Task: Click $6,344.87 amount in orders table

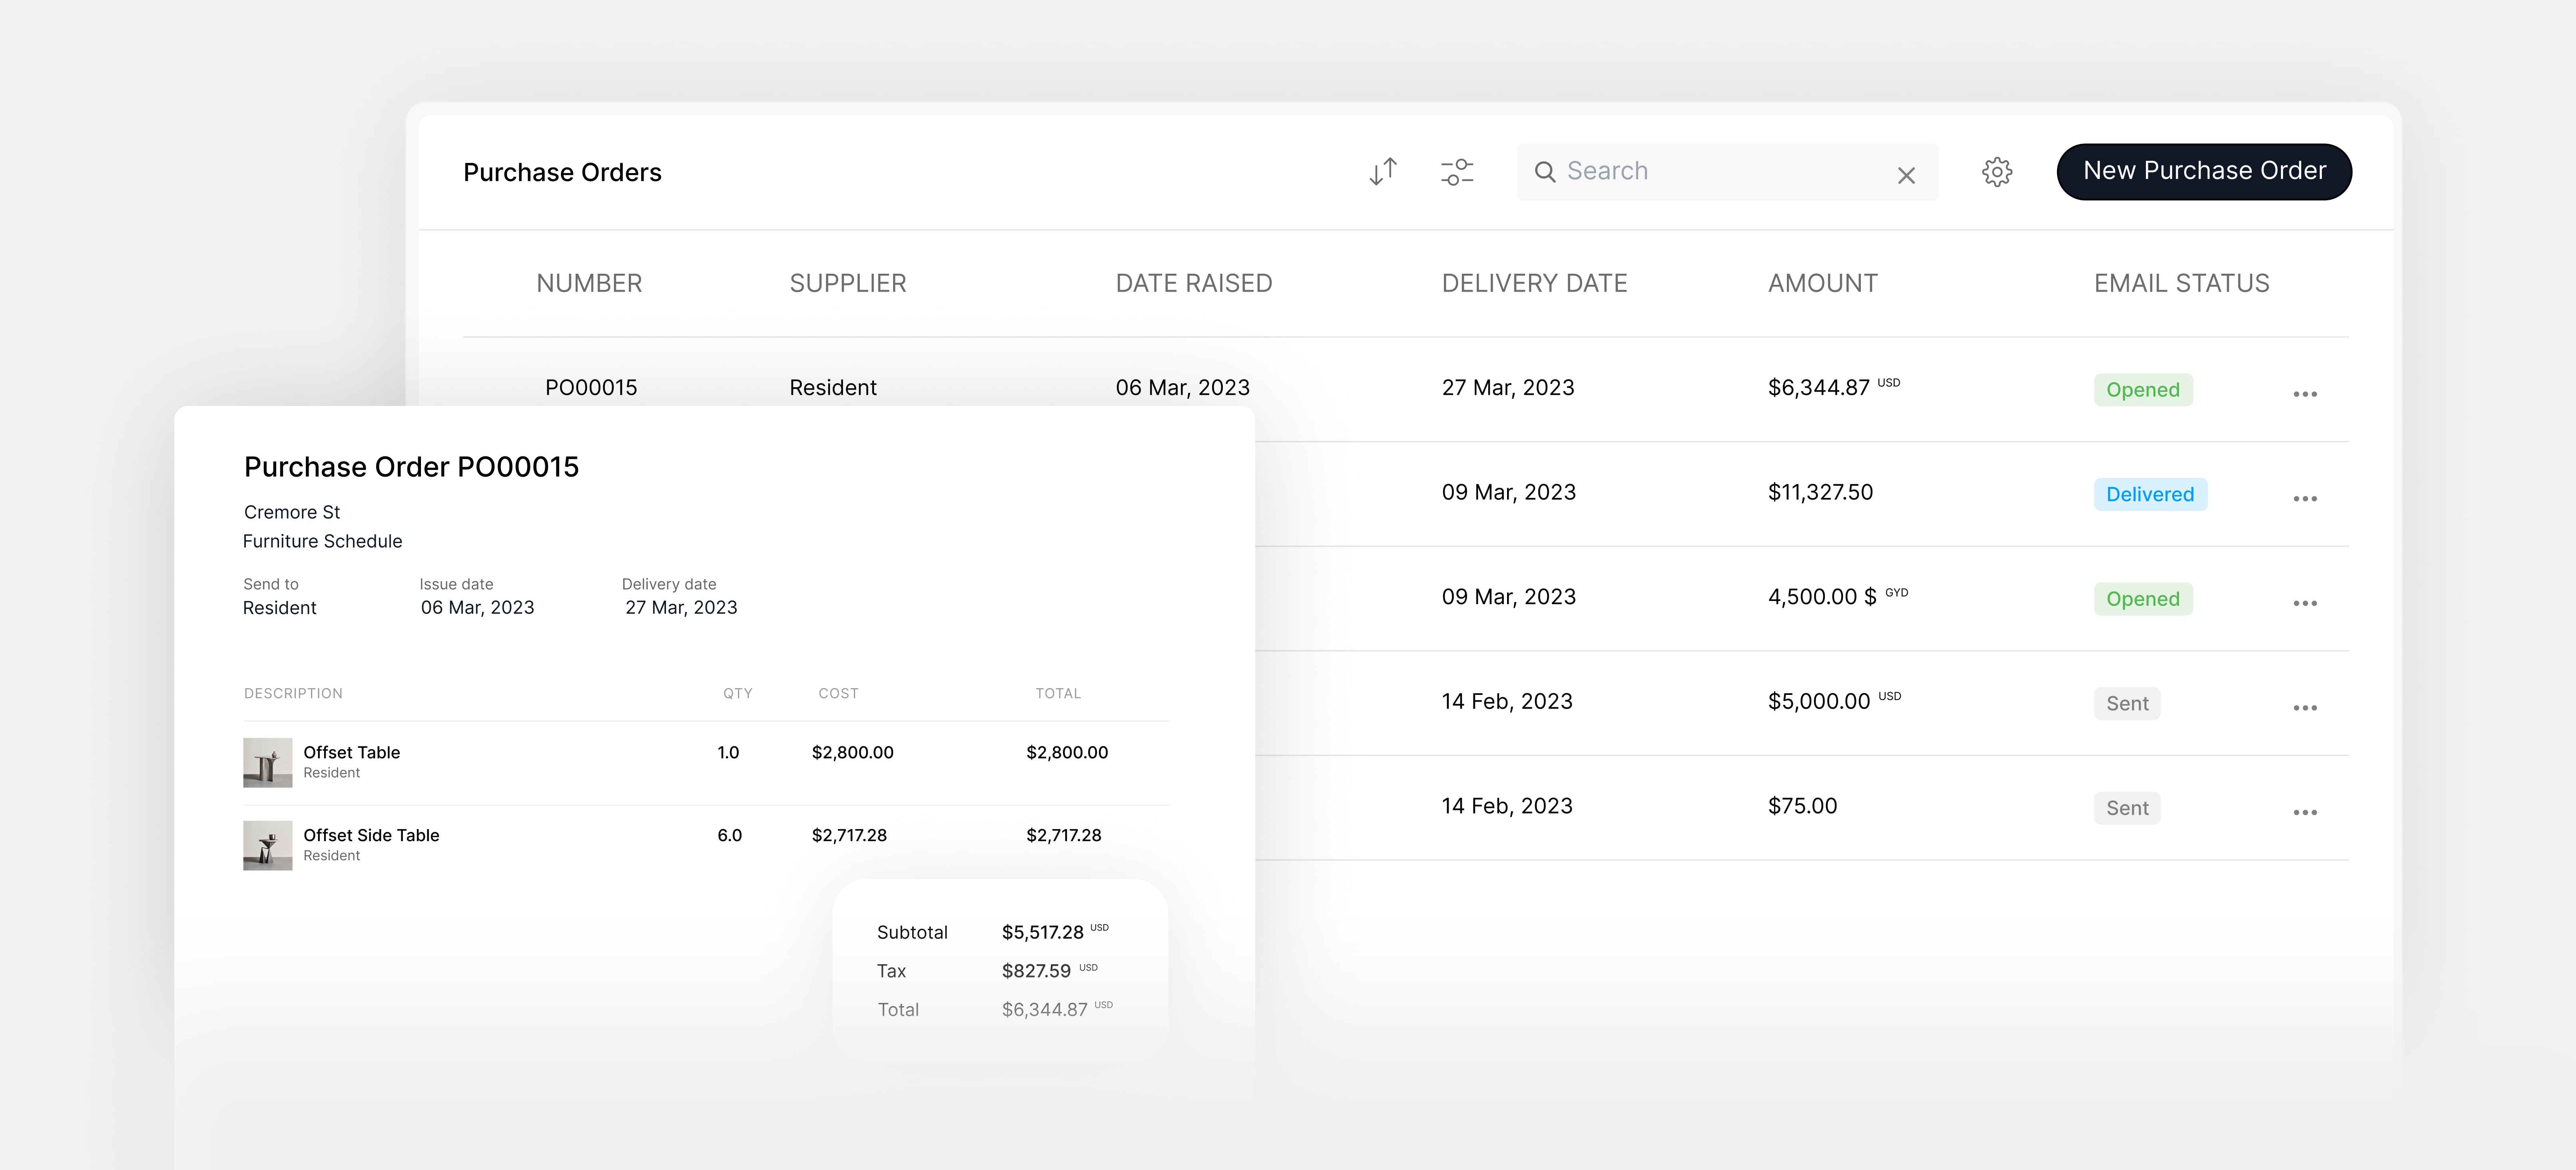Action: point(1819,388)
